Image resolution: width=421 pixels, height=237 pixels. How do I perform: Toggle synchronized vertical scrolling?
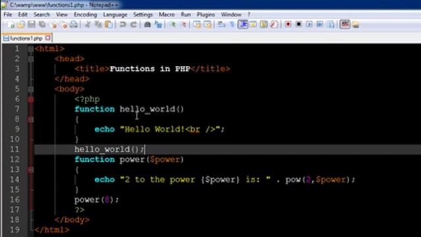pyautogui.click(x=197, y=24)
